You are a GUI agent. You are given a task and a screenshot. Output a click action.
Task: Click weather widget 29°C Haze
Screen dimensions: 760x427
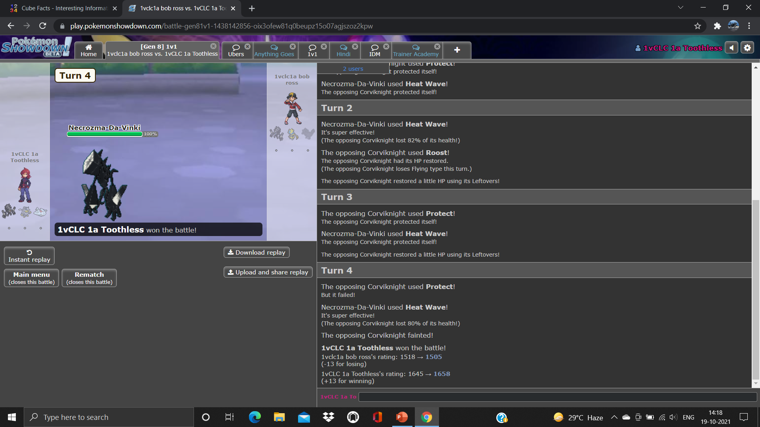coord(578,417)
